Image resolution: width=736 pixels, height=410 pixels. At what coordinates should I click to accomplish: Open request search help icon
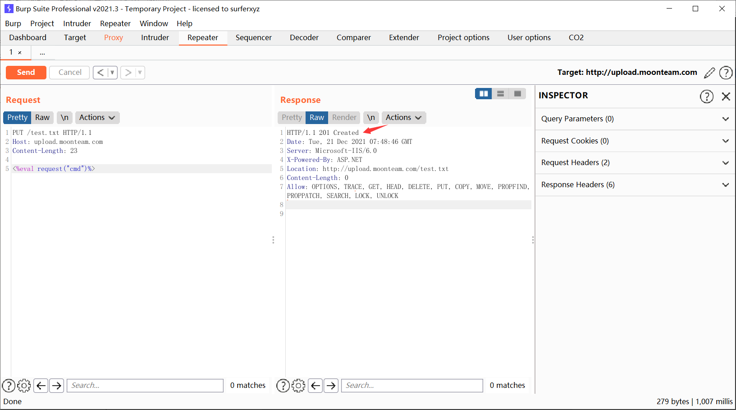point(9,386)
